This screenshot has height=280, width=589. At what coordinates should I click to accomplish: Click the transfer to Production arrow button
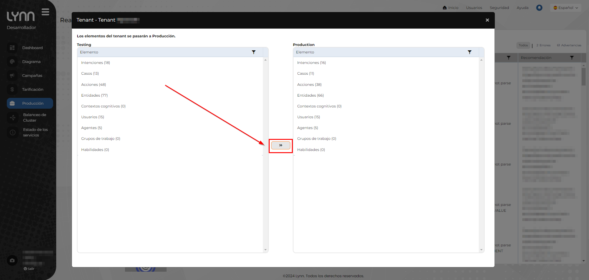tap(280, 145)
